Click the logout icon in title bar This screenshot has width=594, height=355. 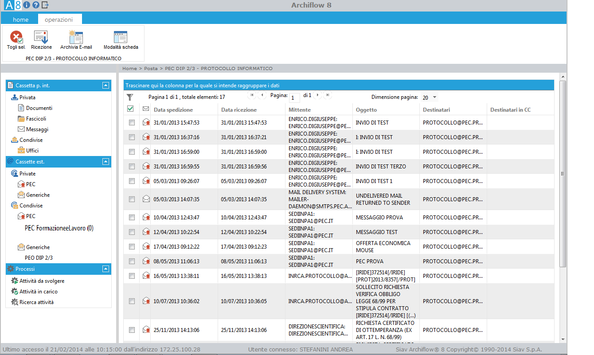[x=45, y=5]
